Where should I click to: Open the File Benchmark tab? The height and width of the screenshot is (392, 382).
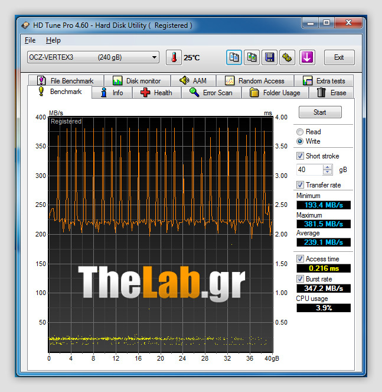click(x=66, y=81)
